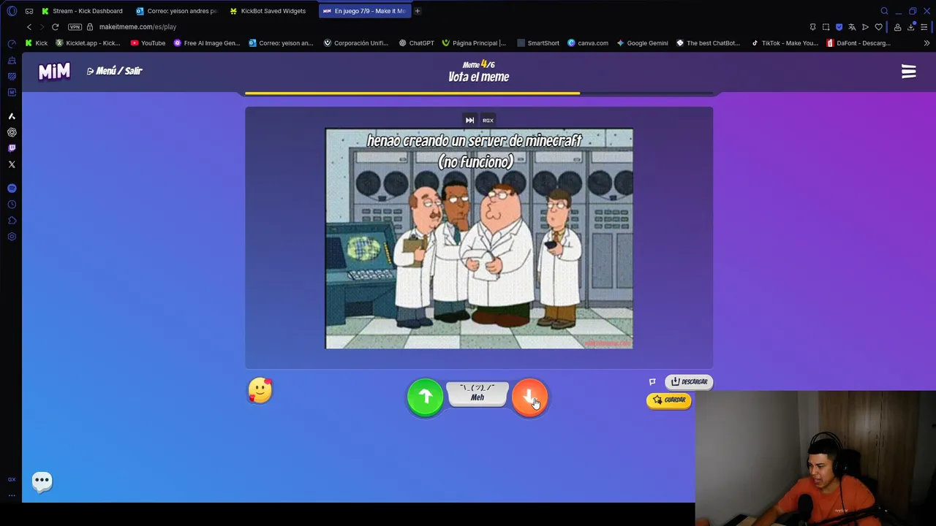The height and width of the screenshot is (526, 936).
Task: Open browsing history clock in sidebar
Action: coord(12,205)
